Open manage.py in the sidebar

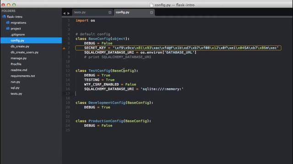pyautogui.click(x=18, y=58)
